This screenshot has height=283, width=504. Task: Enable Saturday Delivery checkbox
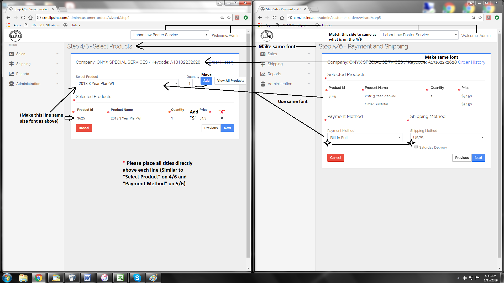416,147
